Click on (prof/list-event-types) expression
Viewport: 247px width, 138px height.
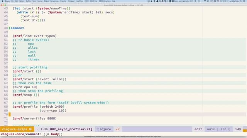(x=35, y=36)
